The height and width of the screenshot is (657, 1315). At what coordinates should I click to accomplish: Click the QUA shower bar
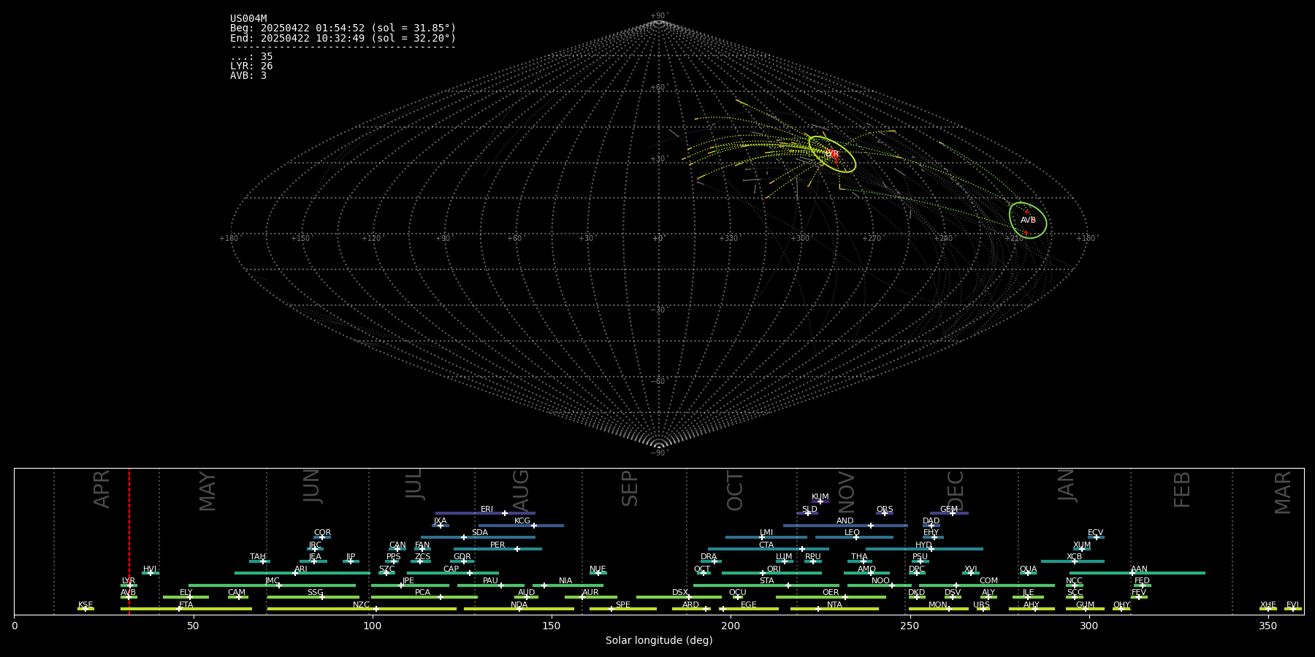pos(1028,573)
